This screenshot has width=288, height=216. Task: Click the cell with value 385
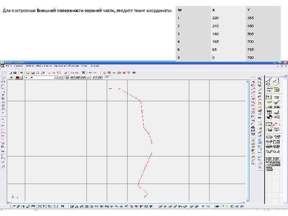click(x=250, y=18)
